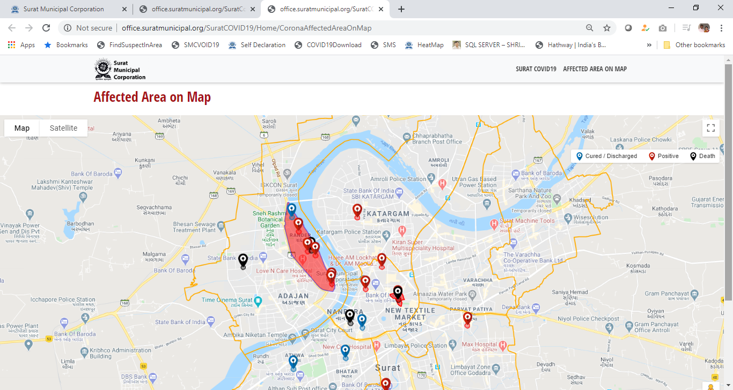Viewport: 733px width, 390px height.
Task: Click the zoom magnifier icon in address bar
Action: point(590,28)
